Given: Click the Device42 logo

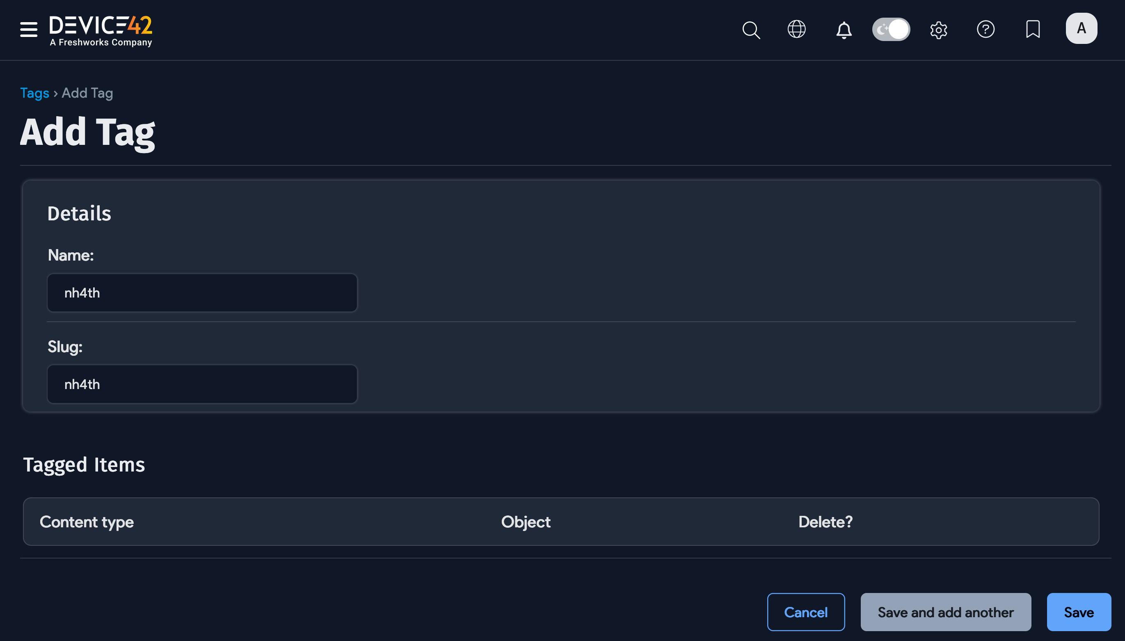Looking at the screenshot, I should (101, 30).
